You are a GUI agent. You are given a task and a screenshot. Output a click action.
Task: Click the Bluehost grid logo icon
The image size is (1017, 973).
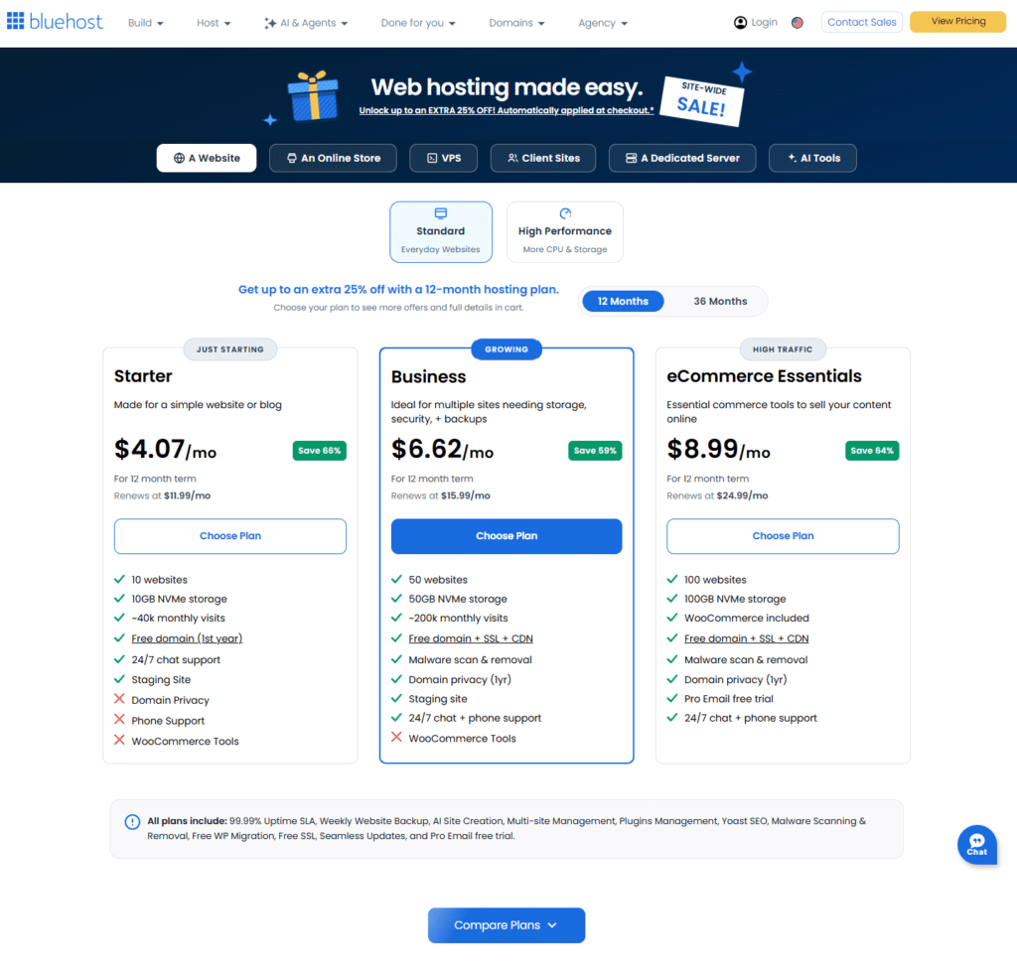coord(16,21)
